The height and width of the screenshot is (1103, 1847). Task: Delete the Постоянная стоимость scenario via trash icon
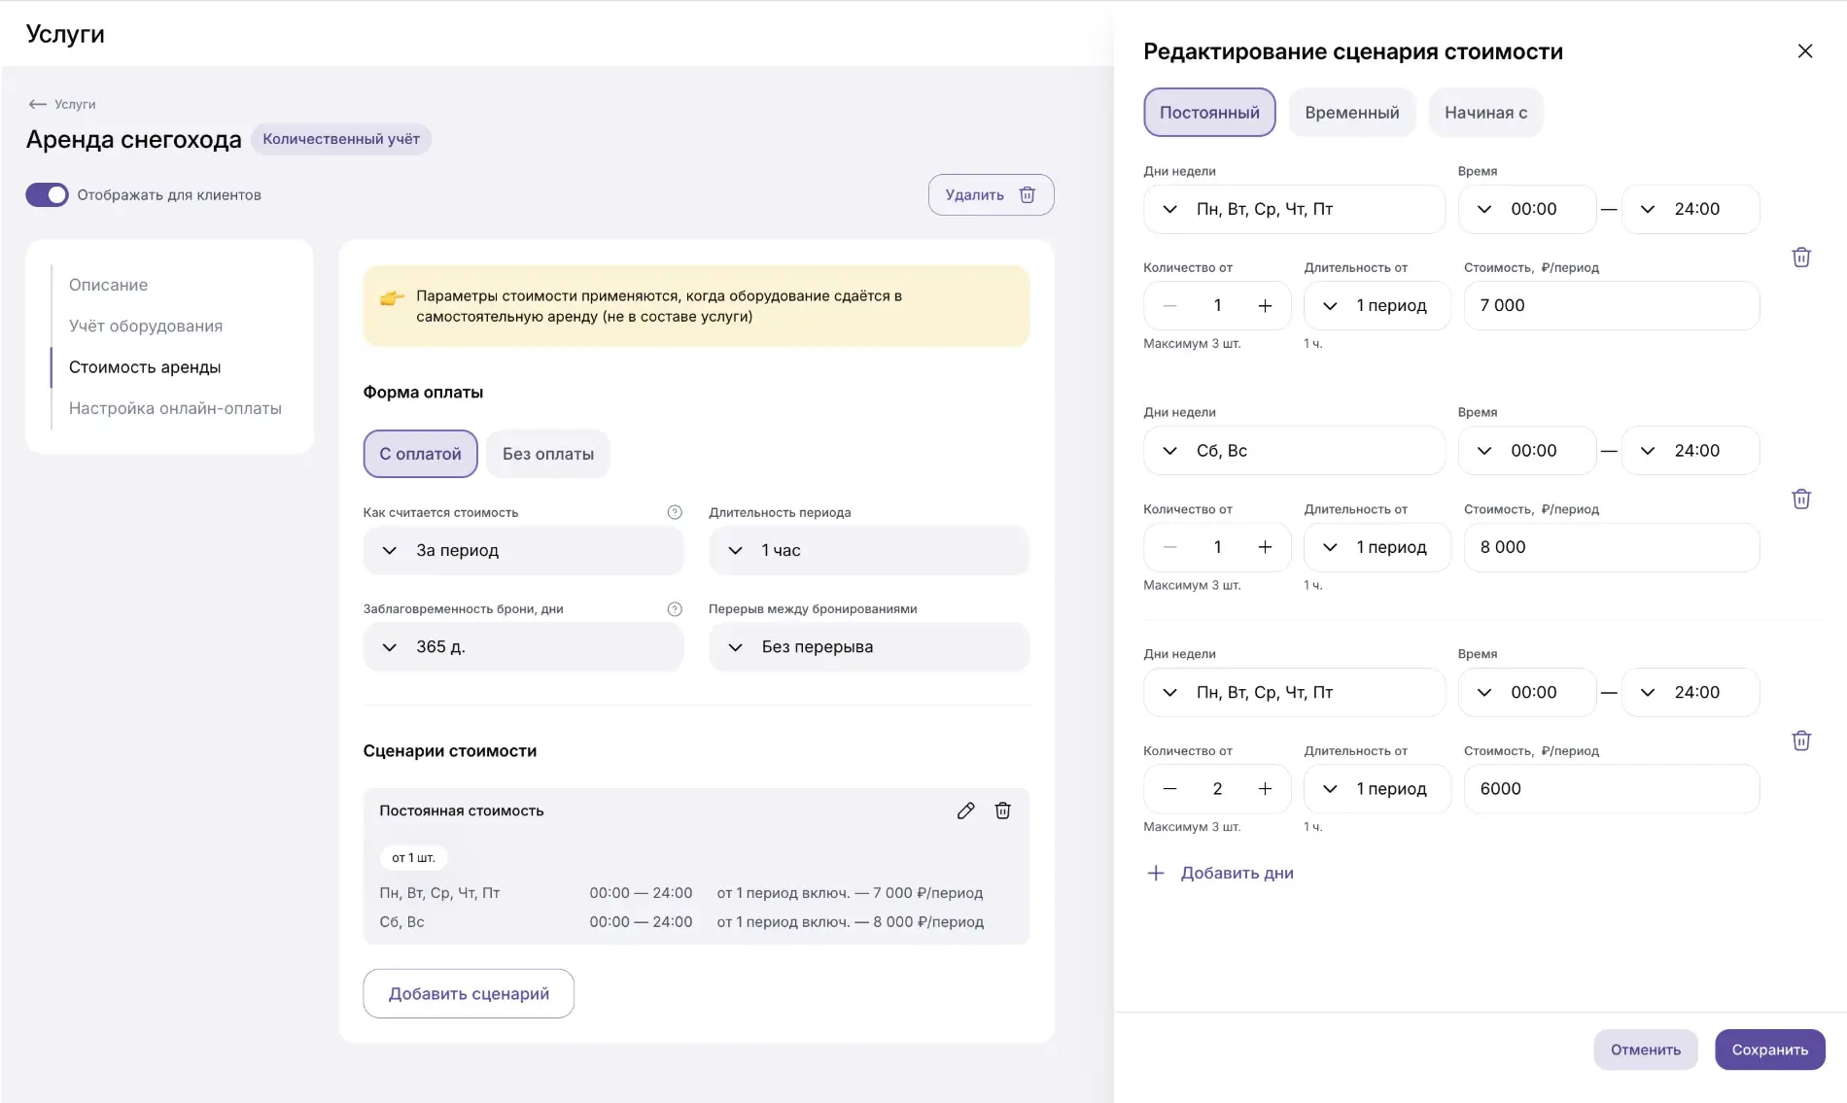1002,810
